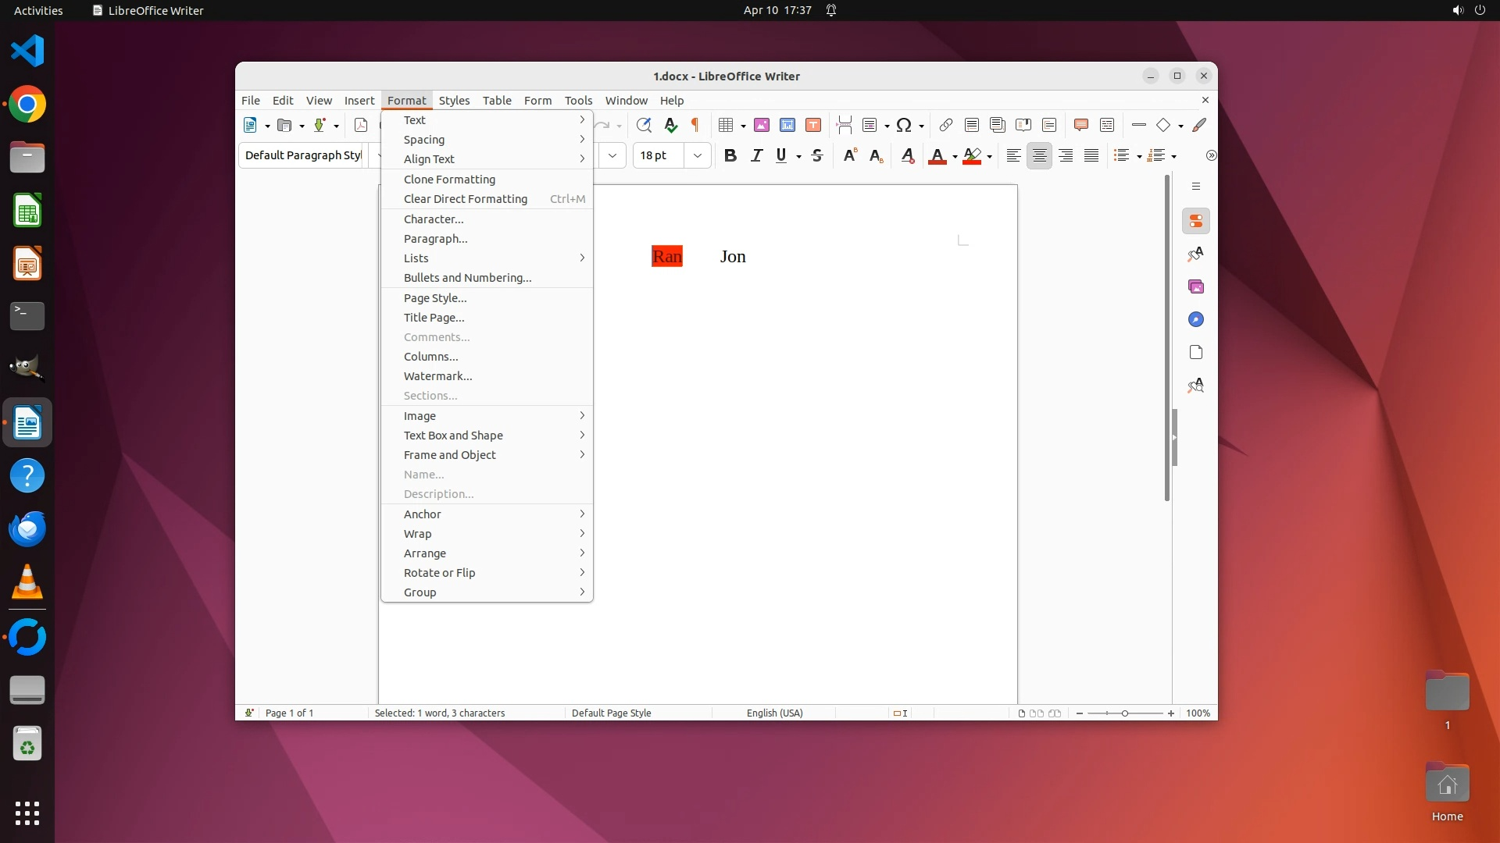
Task: Choose Clear Direct Formatting menu entry
Action: 466,199
